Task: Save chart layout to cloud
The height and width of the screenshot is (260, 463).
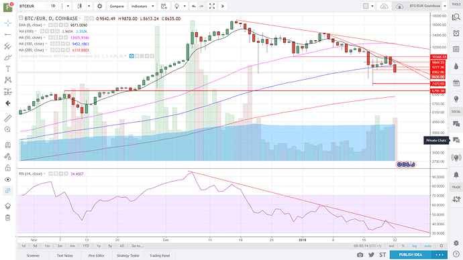Action: [x=399, y=6]
